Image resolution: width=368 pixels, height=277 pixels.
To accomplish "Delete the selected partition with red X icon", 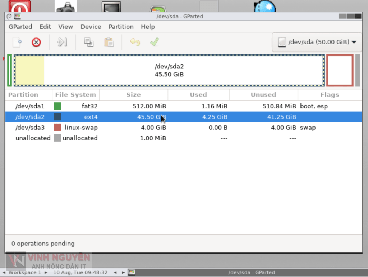I will tap(36, 42).
